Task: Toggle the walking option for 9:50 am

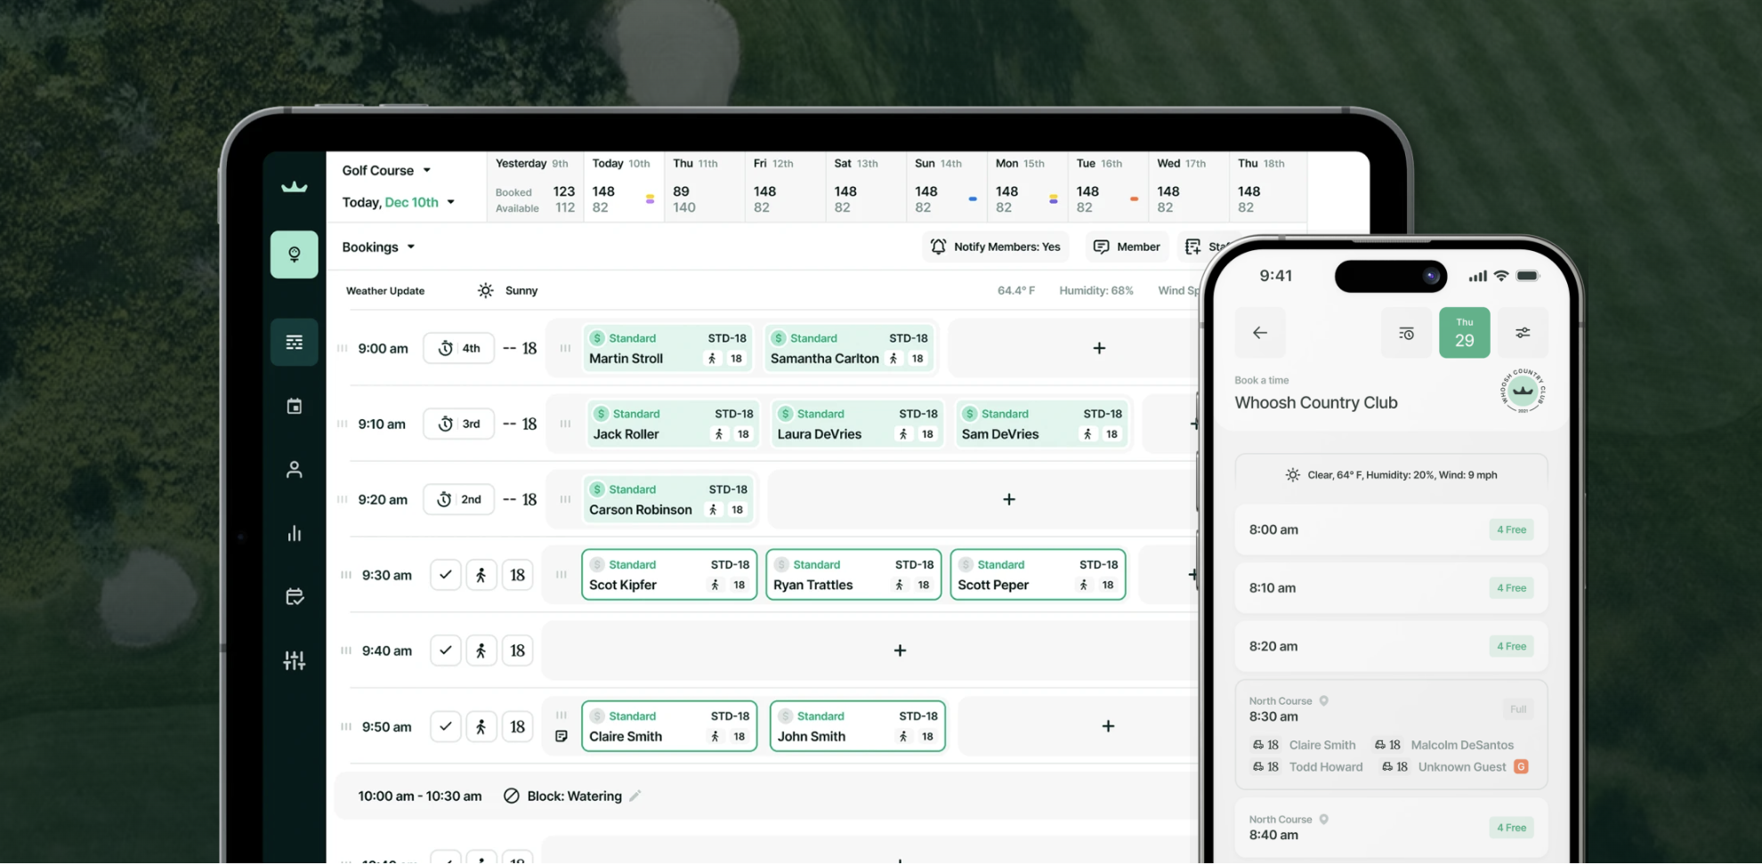Action: point(481,727)
